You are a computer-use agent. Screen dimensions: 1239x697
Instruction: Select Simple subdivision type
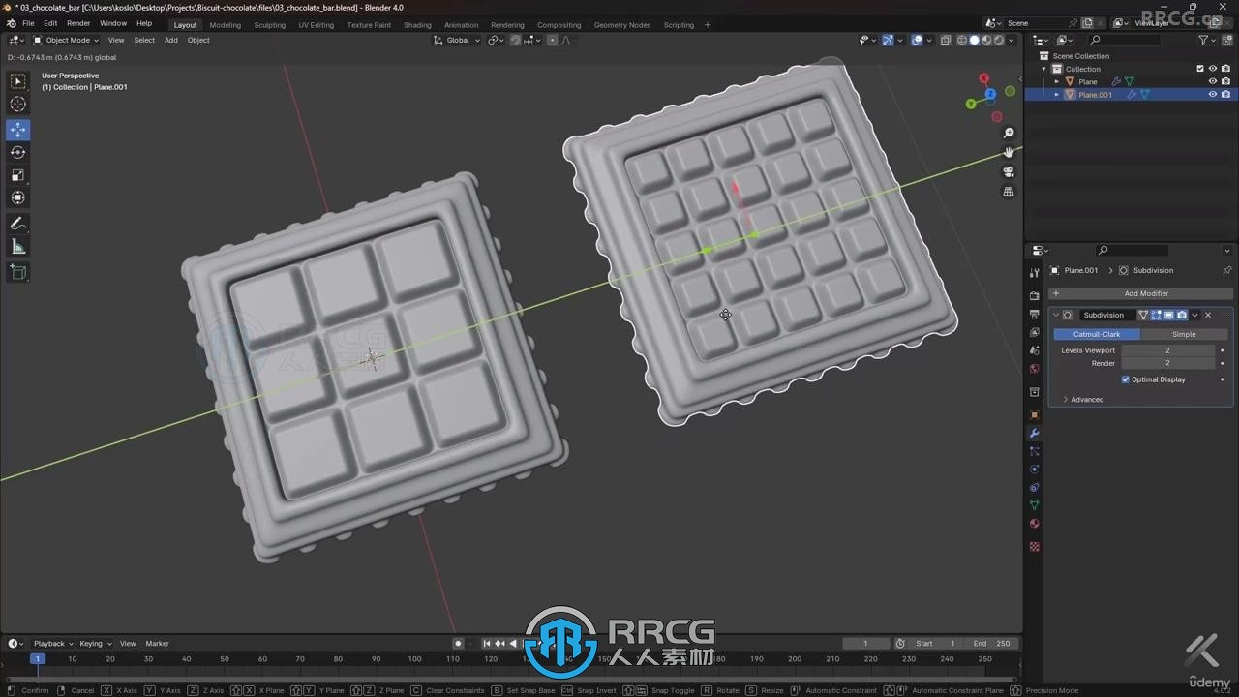pos(1184,334)
